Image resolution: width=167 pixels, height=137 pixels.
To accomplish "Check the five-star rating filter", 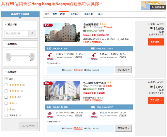I will [6, 85].
